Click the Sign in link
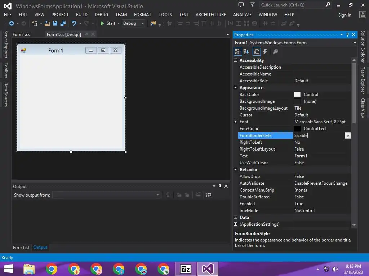Screen dimensions: 369x276 coord(344,15)
